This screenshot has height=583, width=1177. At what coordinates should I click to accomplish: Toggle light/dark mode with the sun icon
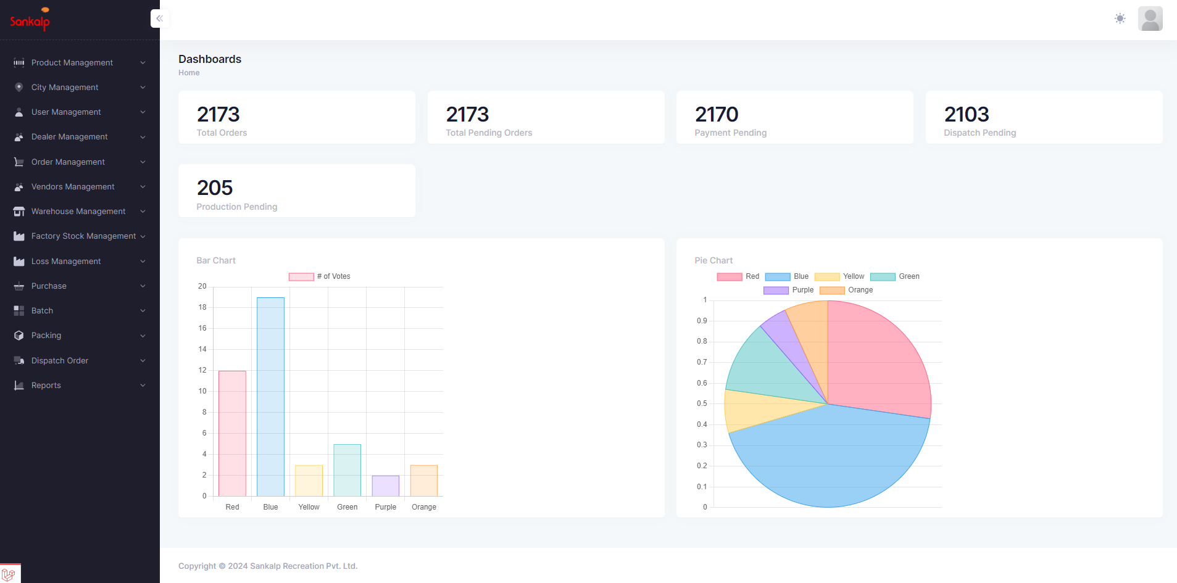pos(1120,19)
